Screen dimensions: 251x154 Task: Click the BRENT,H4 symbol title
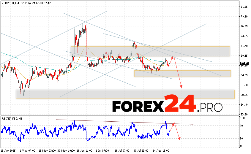tap(11, 3)
